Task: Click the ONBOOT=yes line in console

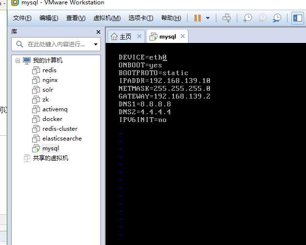Action: click(140, 65)
